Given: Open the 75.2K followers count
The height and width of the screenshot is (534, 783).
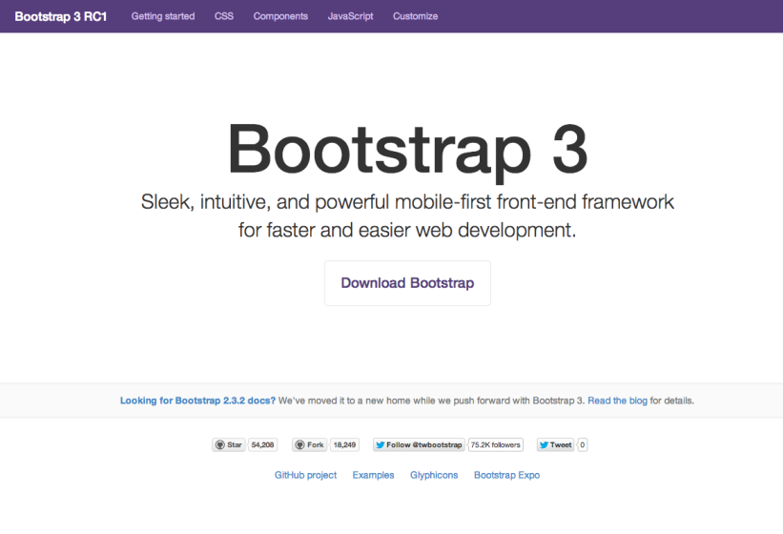Looking at the screenshot, I should tap(495, 444).
